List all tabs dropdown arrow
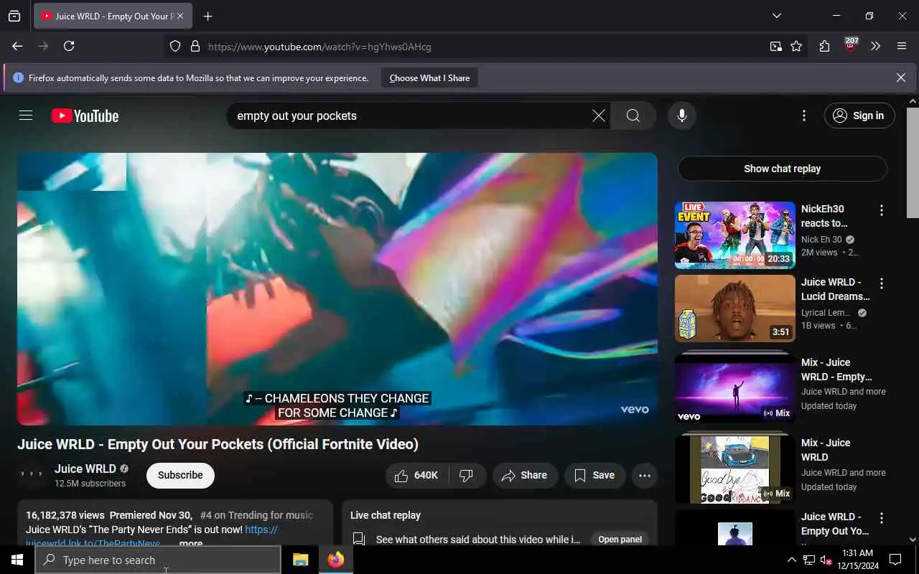The height and width of the screenshot is (574, 919). (776, 16)
